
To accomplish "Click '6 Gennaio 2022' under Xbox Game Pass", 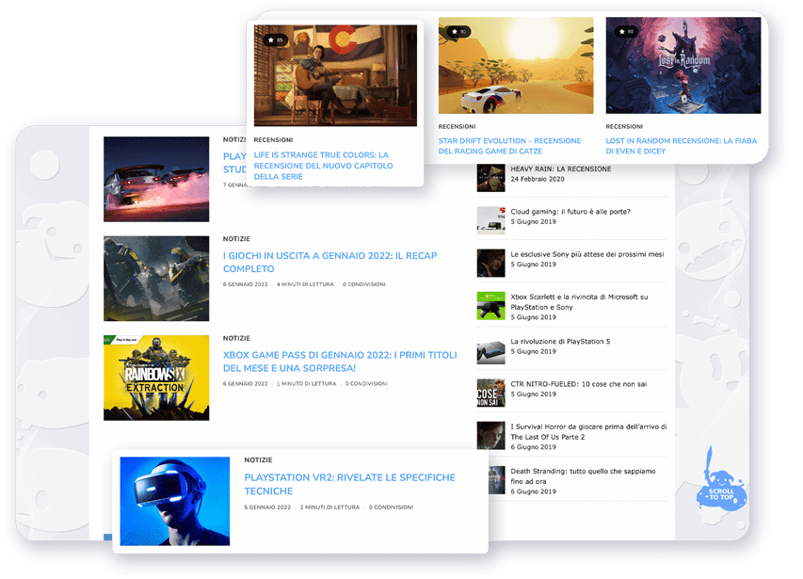I will (x=246, y=383).
